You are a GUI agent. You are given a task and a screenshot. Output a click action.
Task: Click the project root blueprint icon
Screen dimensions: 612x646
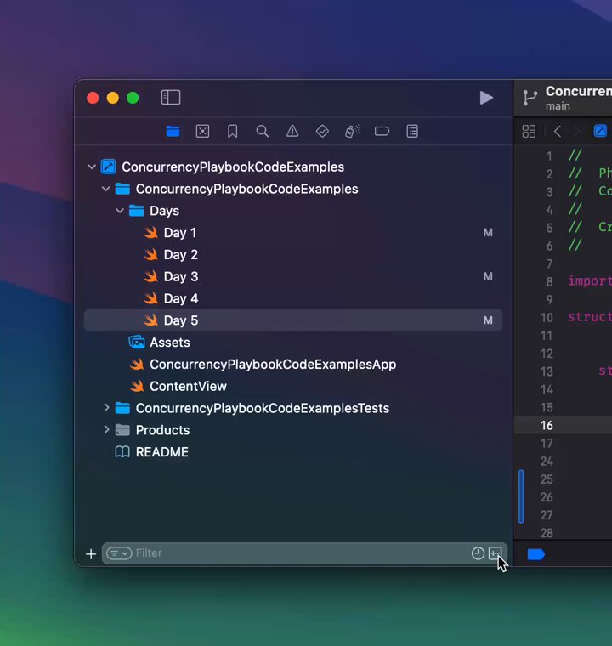109,167
